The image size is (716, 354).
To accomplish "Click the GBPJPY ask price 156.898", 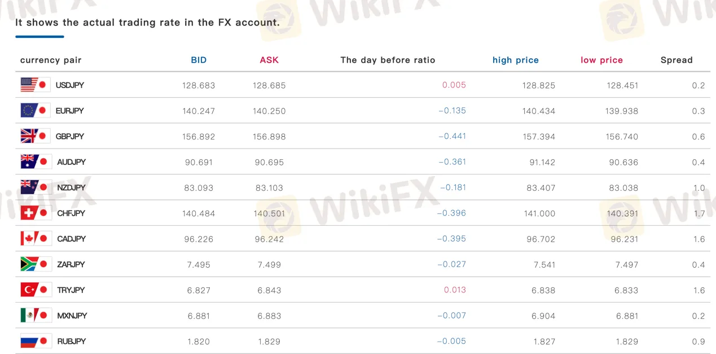I will pyautogui.click(x=269, y=137).
